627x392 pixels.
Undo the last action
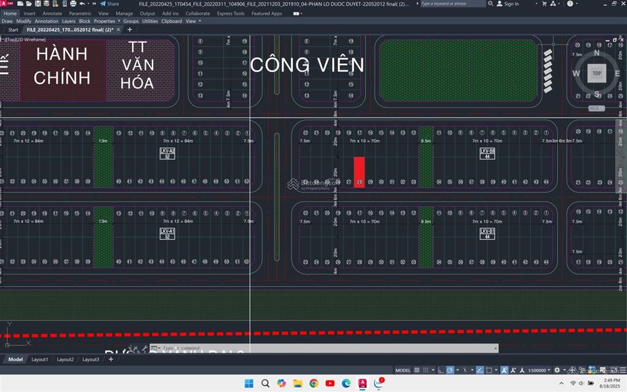(x=81, y=3)
